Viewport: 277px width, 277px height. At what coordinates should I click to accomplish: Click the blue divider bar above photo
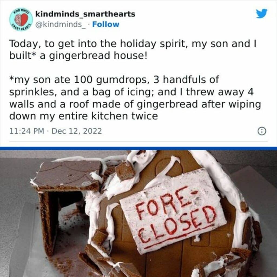(x=138, y=149)
